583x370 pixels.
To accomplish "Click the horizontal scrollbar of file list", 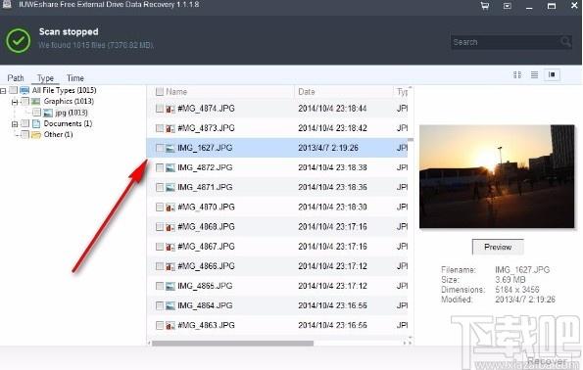I will coord(233,344).
